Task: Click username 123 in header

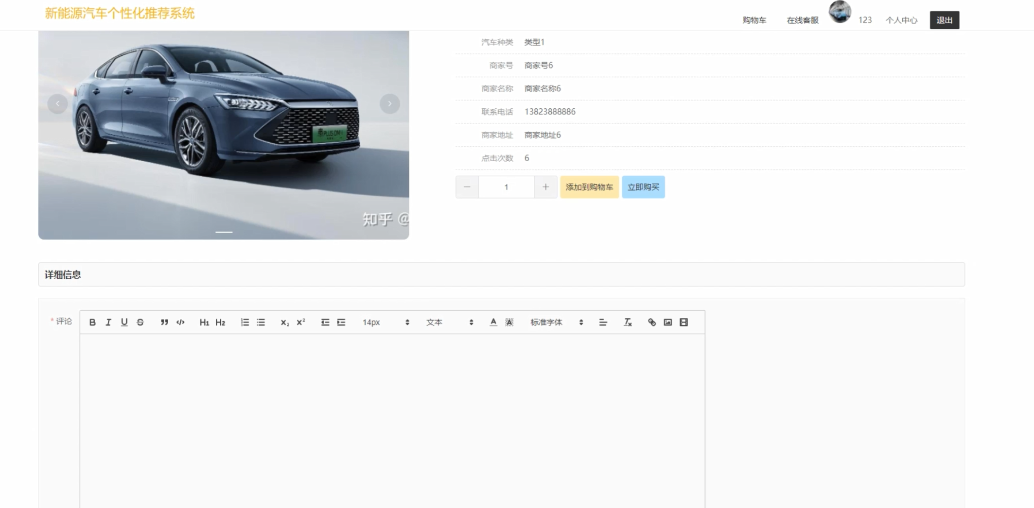Action: coord(865,20)
